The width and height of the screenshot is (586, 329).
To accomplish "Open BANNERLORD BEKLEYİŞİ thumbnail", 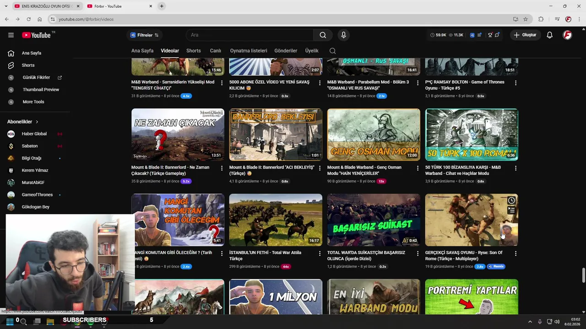I will pyautogui.click(x=276, y=134).
